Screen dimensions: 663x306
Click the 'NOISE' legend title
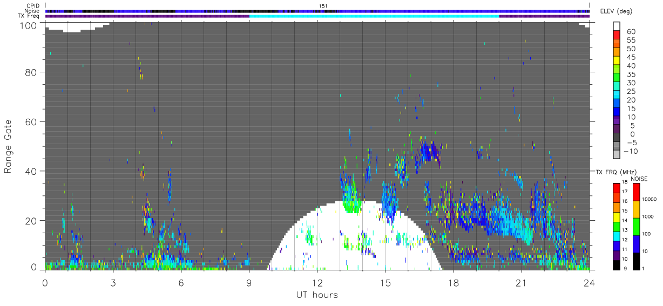click(x=639, y=179)
